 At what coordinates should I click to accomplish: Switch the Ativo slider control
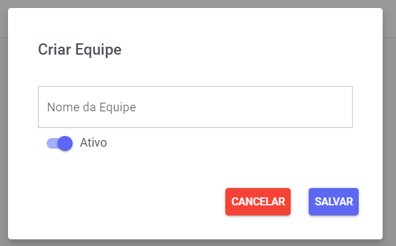(59, 143)
